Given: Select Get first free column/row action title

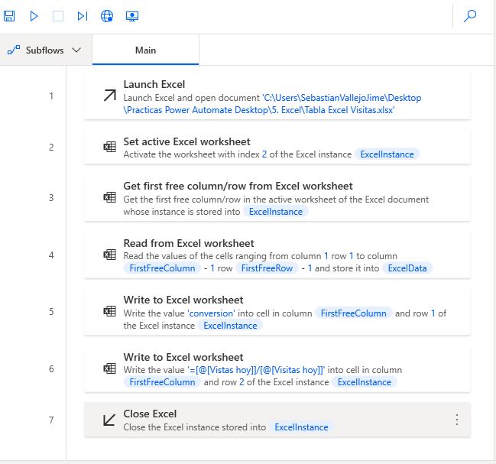Looking at the screenshot, I should tap(238, 186).
